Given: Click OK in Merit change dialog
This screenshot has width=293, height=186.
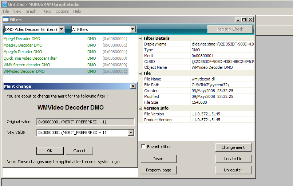Looking at the screenshot, I should click(50, 151).
